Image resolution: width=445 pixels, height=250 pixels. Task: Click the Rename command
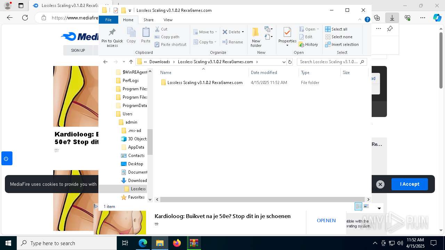pos(233,42)
